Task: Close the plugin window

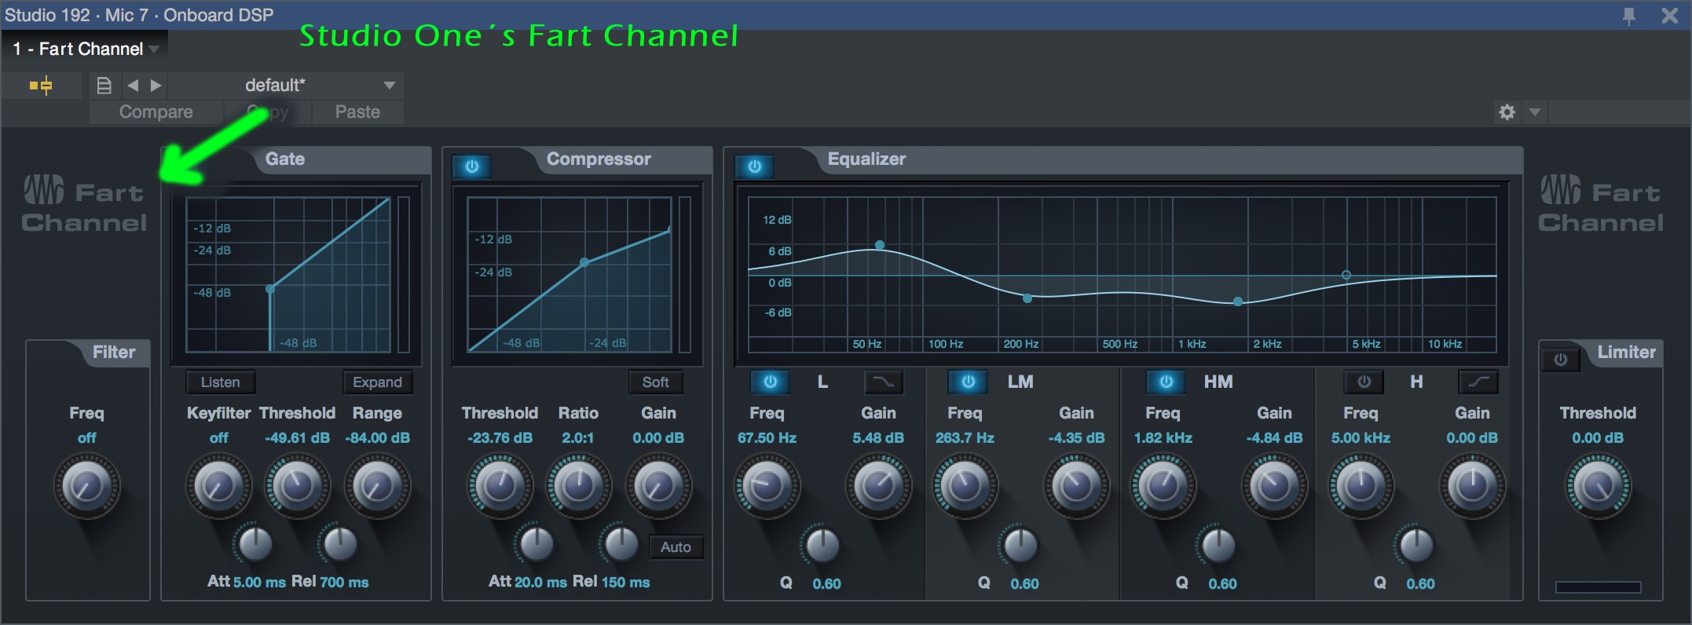Action: pyautogui.click(x=1670, y=16)
